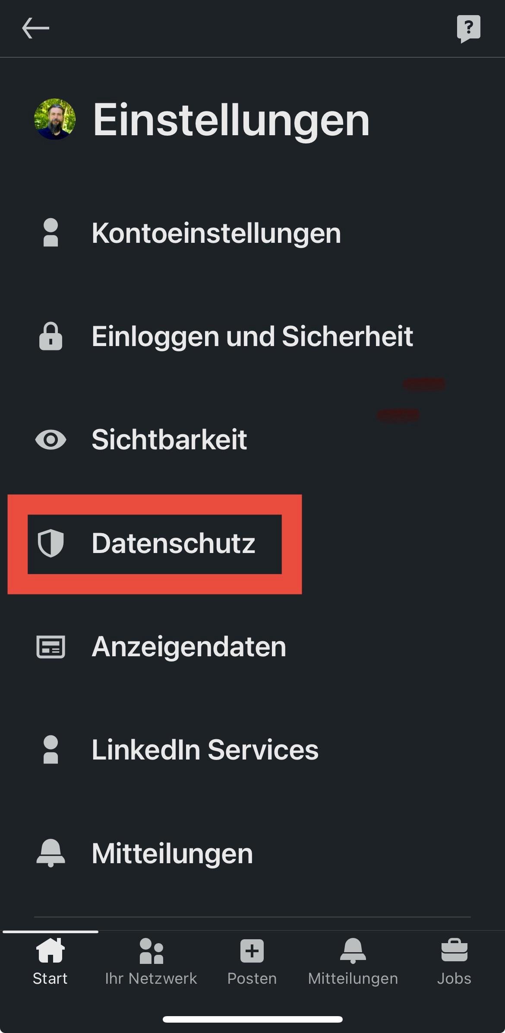This screenshot has height=1033, width=505.
Task: Tap the profile picture thumbnail
Action: click(55, 119)
